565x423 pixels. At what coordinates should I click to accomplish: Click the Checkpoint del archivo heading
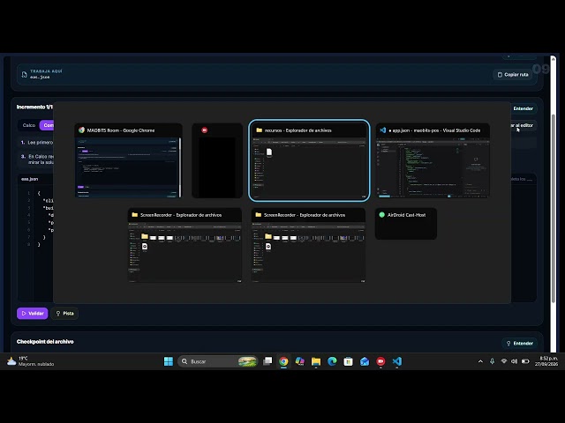coord(45,342)
